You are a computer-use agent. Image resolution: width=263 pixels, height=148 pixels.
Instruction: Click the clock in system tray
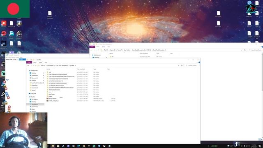click(x=254, y=146)
